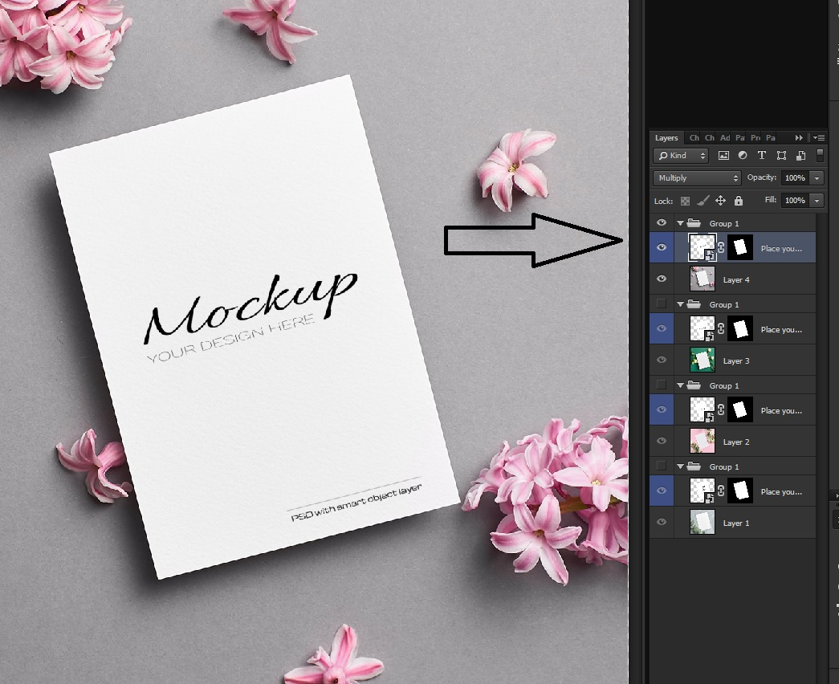Click the lock image pixels brush icon
Viewport: 839px width, 684px height.
[703, 201]
